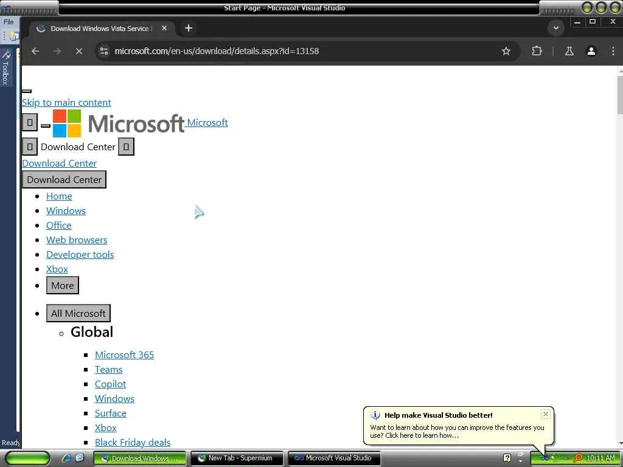
Task: Close the Download Windows Vista Service tab
Action: tap(164, 28)
